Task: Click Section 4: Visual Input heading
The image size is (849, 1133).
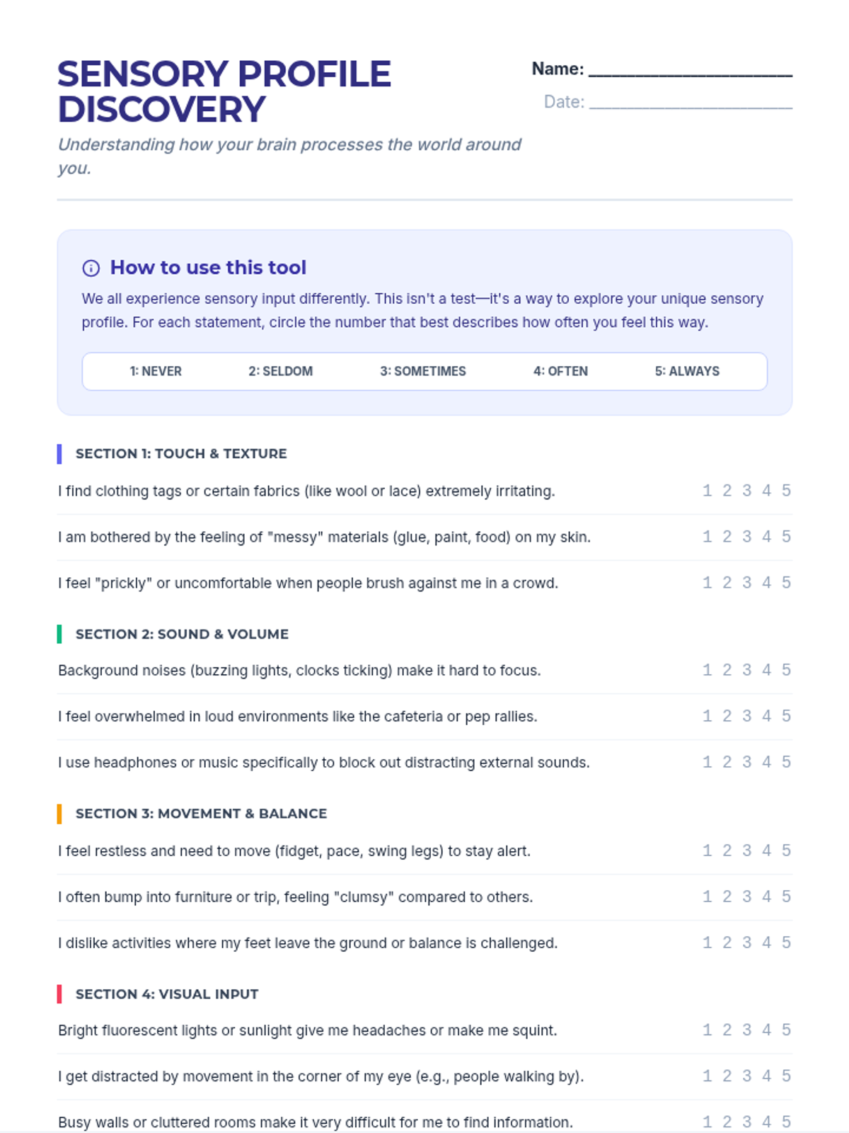Action: 167,994
